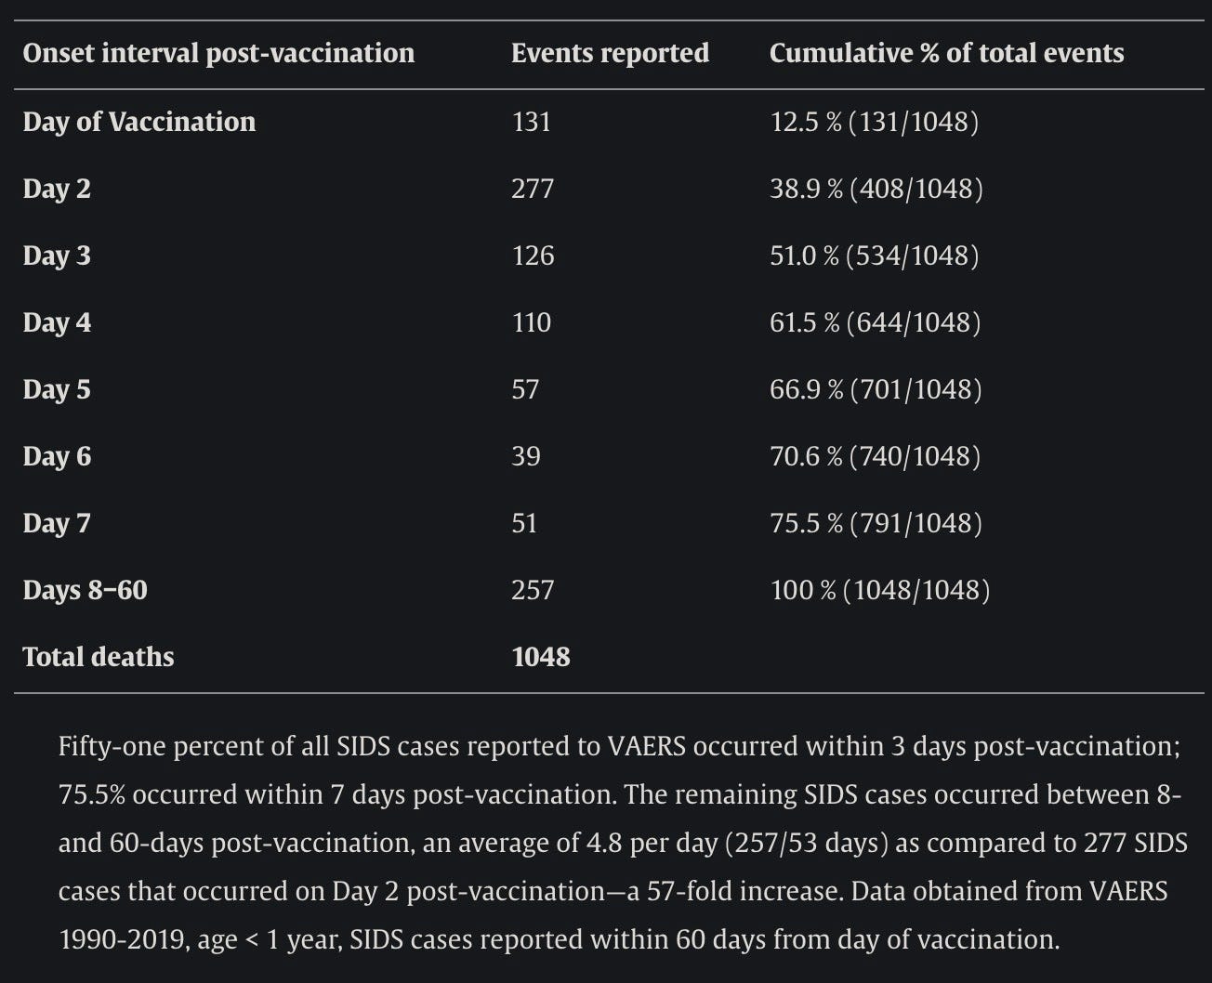Image resolution: width=1212 pixels, height=983 pixels.
Task: Select the 'Day 4' row label
Action: coord(57,322)
